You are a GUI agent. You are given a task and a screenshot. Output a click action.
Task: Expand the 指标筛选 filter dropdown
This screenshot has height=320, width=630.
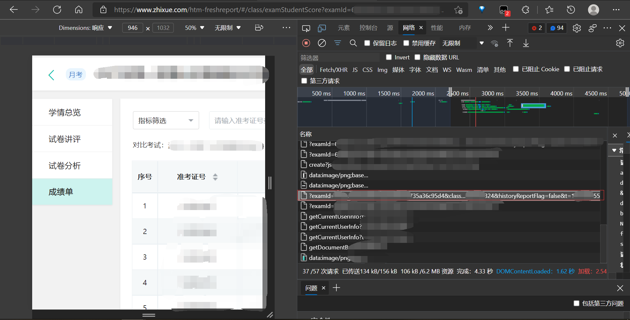166,120
